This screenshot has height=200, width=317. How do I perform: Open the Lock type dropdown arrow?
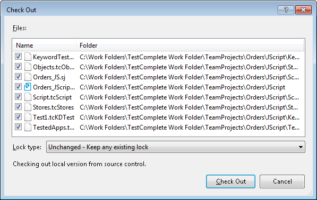pos(301,147)
